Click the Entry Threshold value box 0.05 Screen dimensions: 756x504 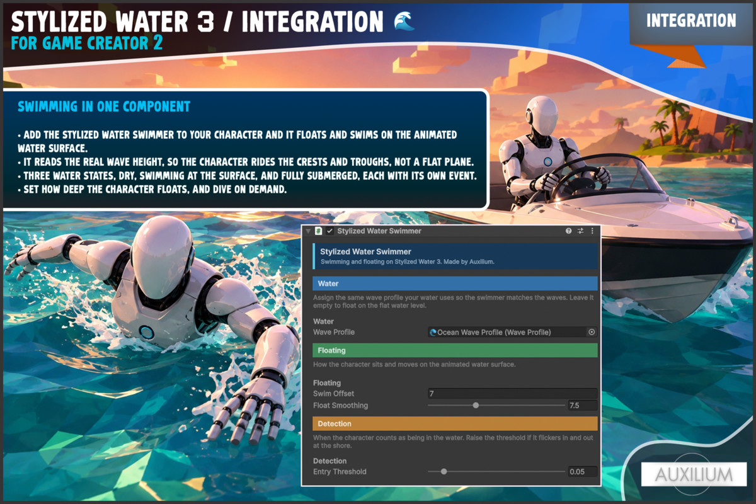(582, 471)
